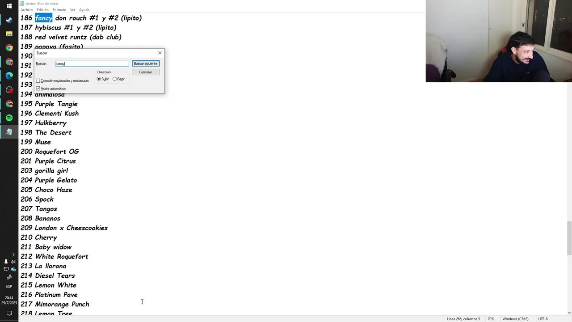Click line 201 Purple Citrus
This screenshot has height=322, width=572.
(48, 161)
